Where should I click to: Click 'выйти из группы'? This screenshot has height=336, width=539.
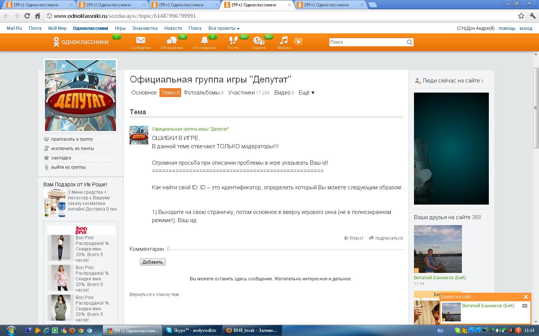[x=68, y=167]
